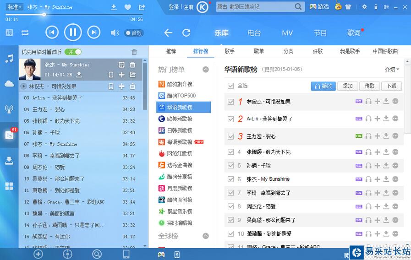Download 李琦 - 幸福到哪去了 from chart row
This screenshot has height=260, width=411.
(386, 193)
